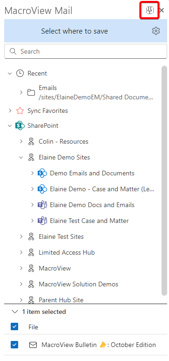Image resolution: width=169 pixels, height=361 pixels.
Task: Expand Elaine Test Case and Matter
Action: [x=33, y=221]
